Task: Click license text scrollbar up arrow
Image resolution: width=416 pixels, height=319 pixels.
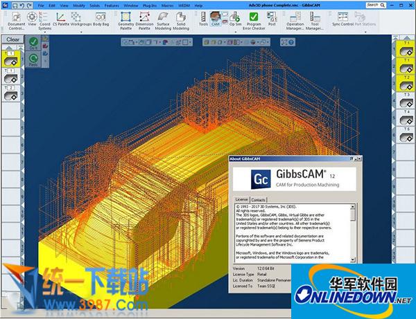Action: point(353,207)
